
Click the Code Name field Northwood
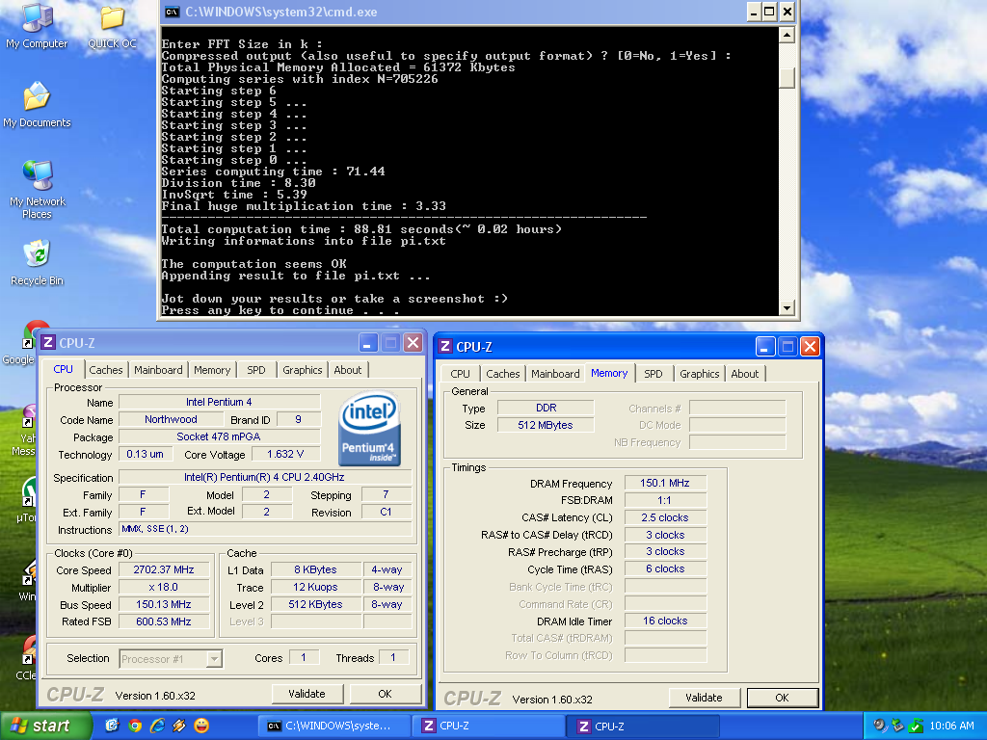click(x=171, y=420)
